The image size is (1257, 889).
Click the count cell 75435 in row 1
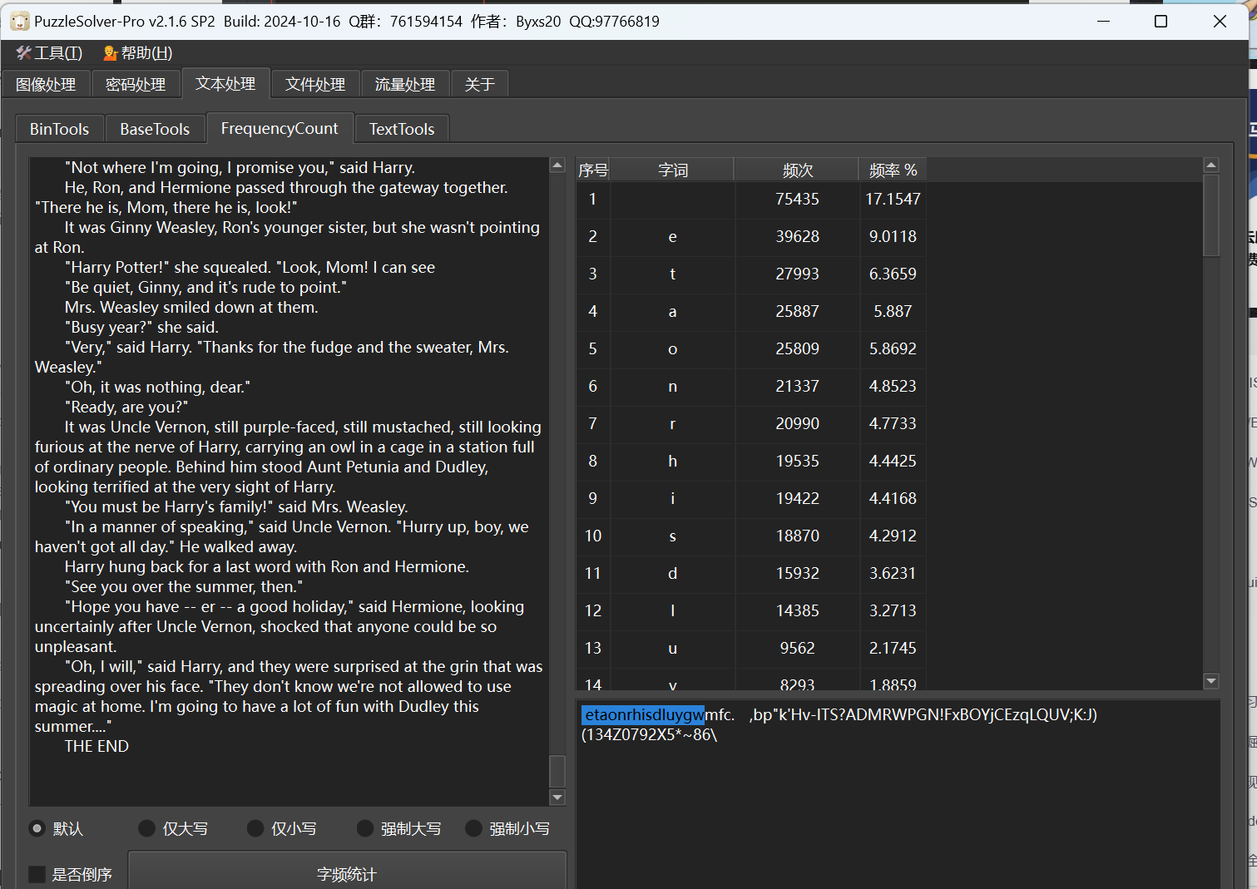pos(797,199)
